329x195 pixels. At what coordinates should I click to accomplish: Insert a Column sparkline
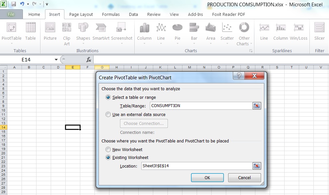click(x=281, y=31)
